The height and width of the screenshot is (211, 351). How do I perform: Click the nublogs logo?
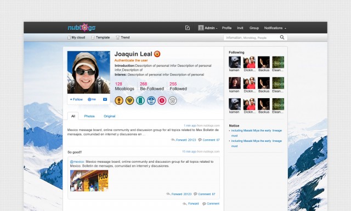(x=82, y=27)
